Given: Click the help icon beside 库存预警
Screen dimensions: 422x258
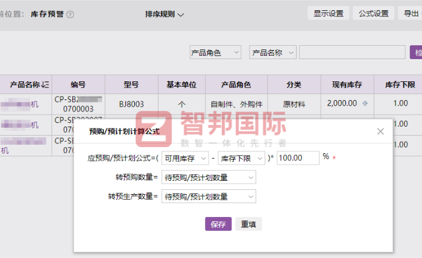Looking at the screenshot, I should (71, 14).
